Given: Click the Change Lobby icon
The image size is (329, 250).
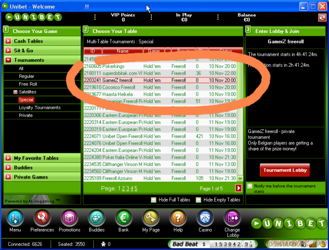Looking at the screenshot, I should [232, 218].
